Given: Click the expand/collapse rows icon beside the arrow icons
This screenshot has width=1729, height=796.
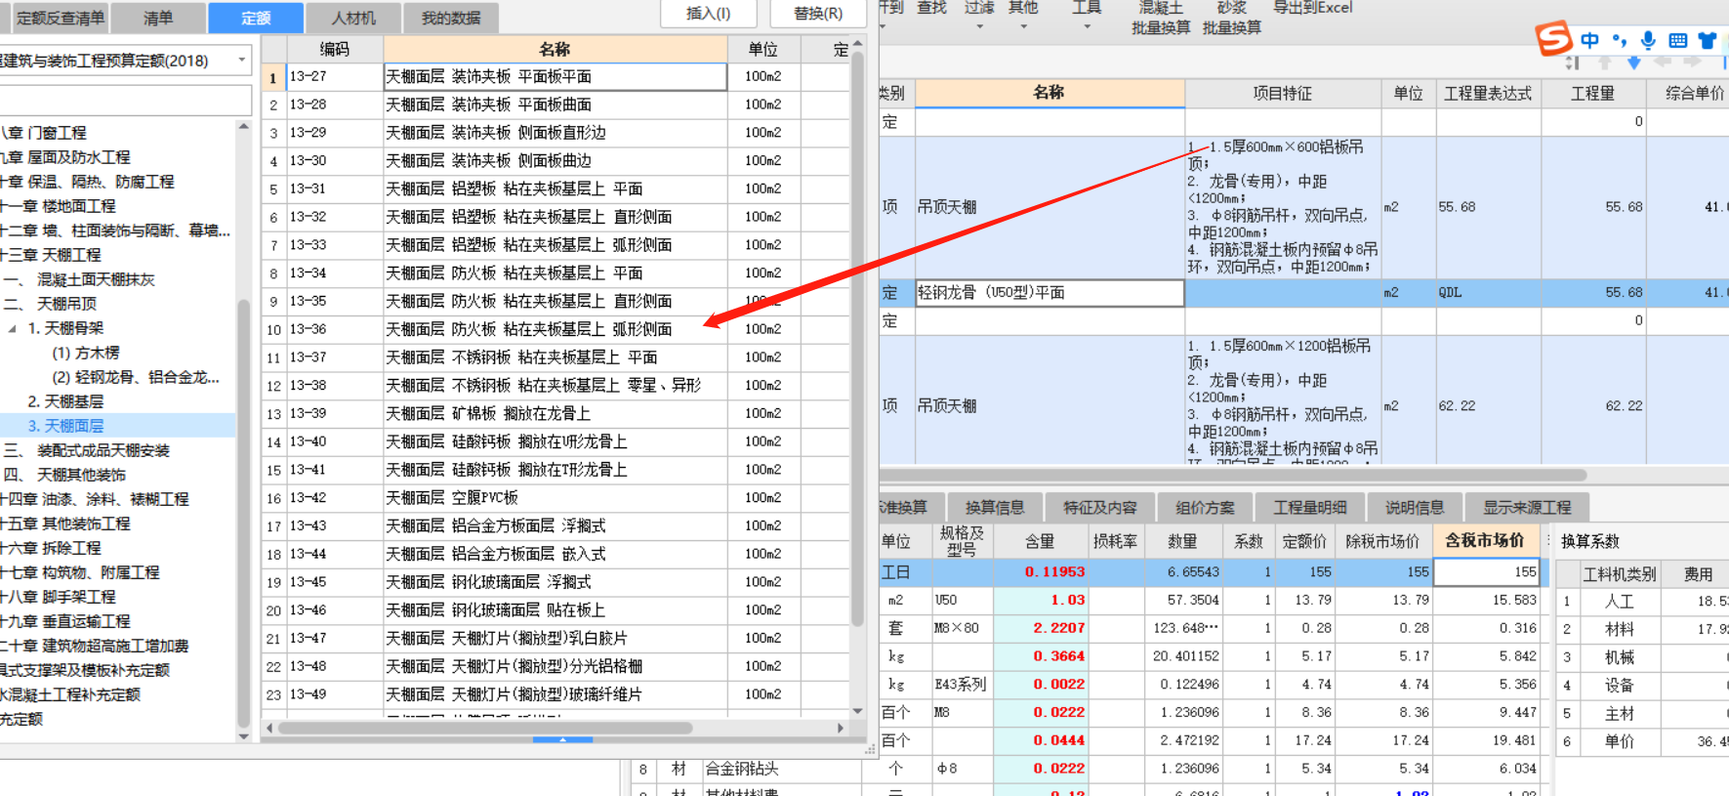Looking at the screenshot, I should click(x=1571, y=63).
